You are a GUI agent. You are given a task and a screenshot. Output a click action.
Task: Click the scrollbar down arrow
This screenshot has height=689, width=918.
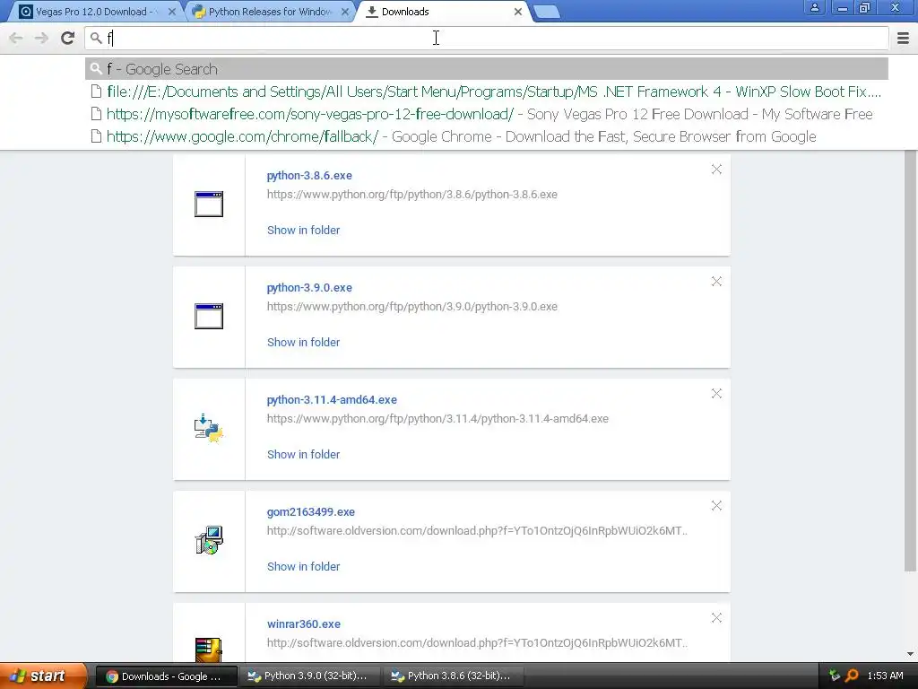[x=910, y=654]
